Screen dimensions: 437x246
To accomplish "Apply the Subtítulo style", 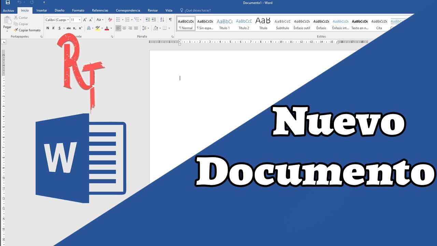I will click(x=282, y=24).
